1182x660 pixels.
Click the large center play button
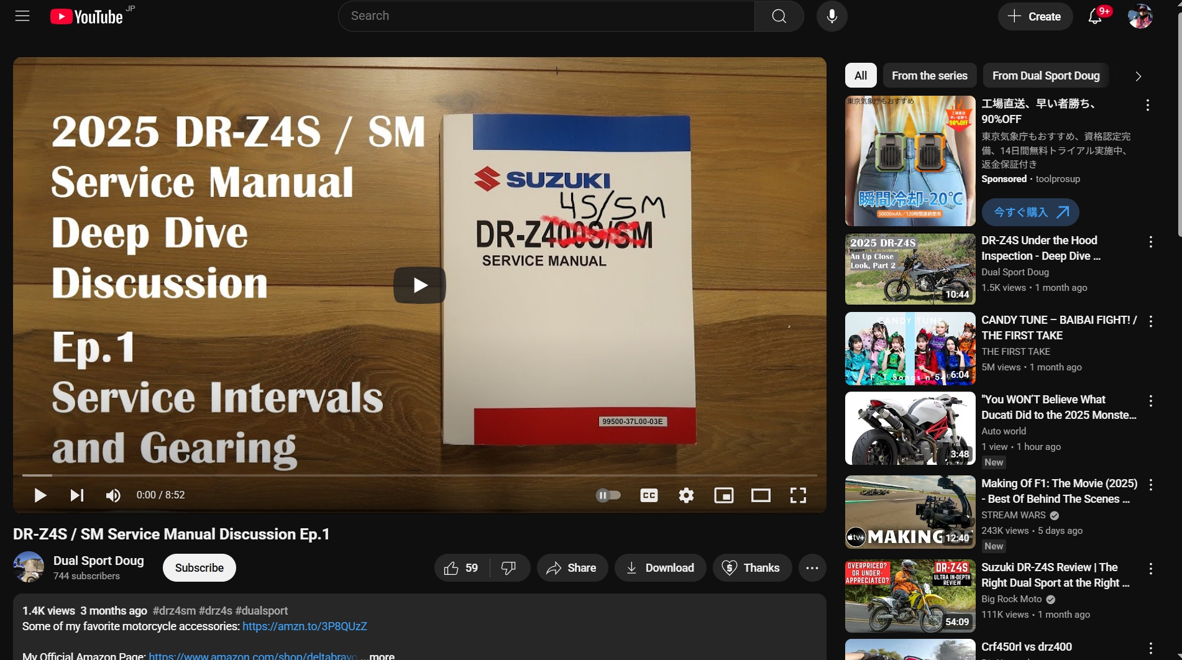[419, 285]
